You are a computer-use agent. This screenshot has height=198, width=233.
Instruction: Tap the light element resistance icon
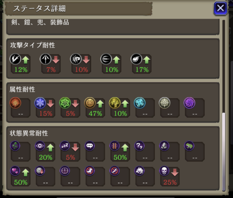coord(165,103)
